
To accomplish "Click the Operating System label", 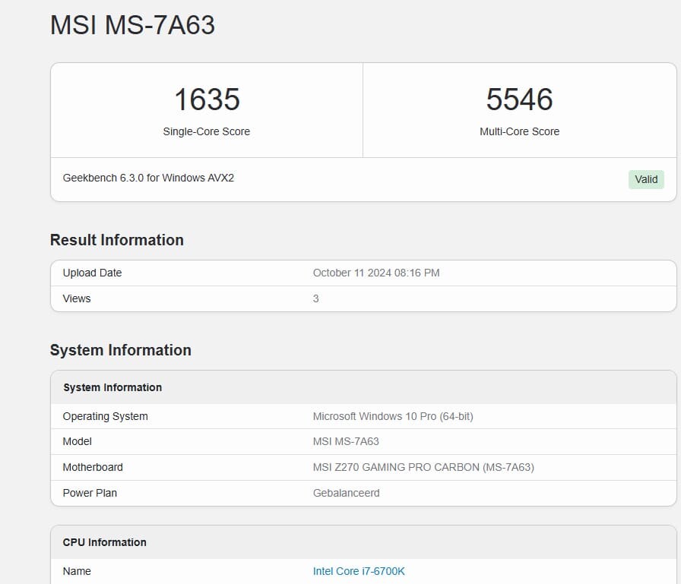I will pyautogui.click(x=106, y=416).
